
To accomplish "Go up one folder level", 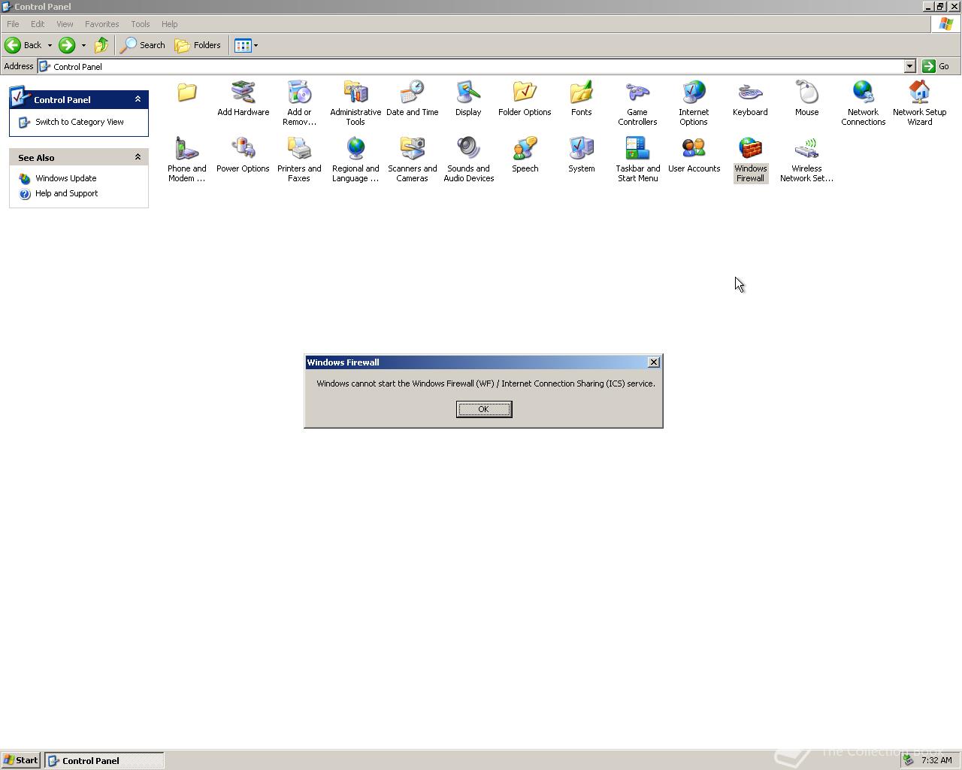I will point(101,45).
